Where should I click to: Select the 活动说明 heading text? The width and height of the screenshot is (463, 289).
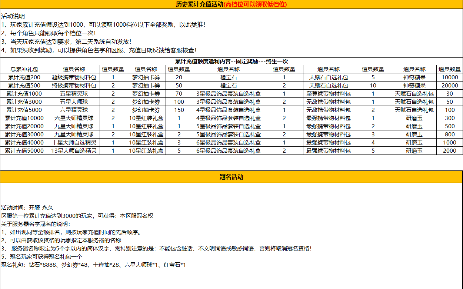(x=13, y=16)
